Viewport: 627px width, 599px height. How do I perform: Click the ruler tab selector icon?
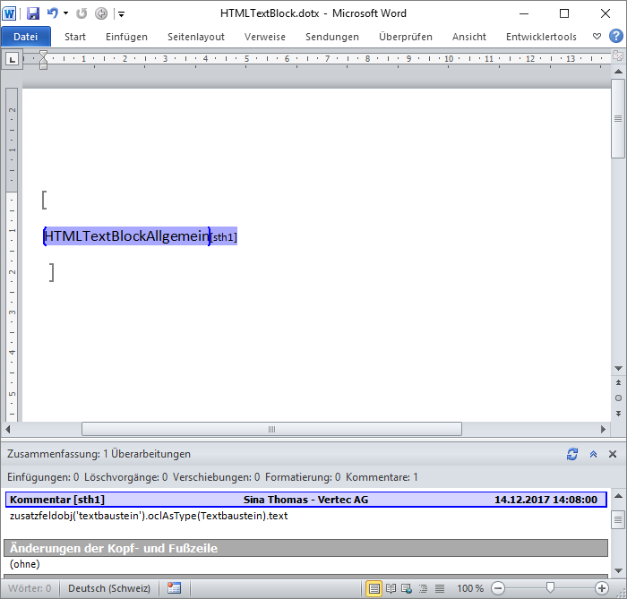click(12, 59)
